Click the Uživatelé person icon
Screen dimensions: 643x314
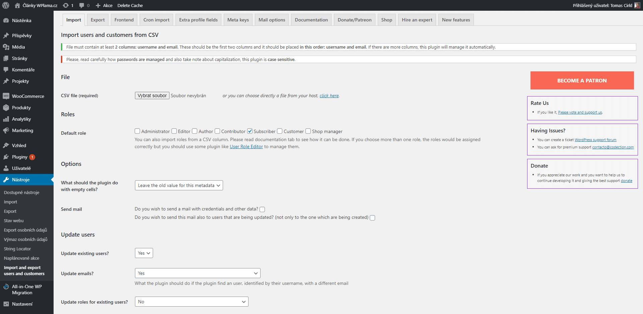tap(6, 168)
